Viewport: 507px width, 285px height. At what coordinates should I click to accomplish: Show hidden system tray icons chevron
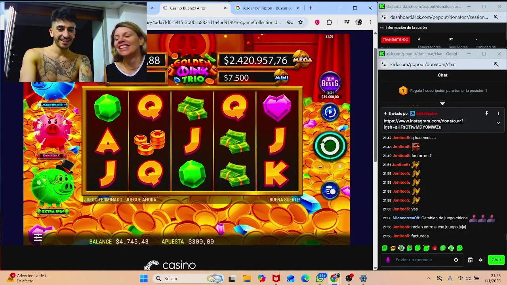click(429, 279)
